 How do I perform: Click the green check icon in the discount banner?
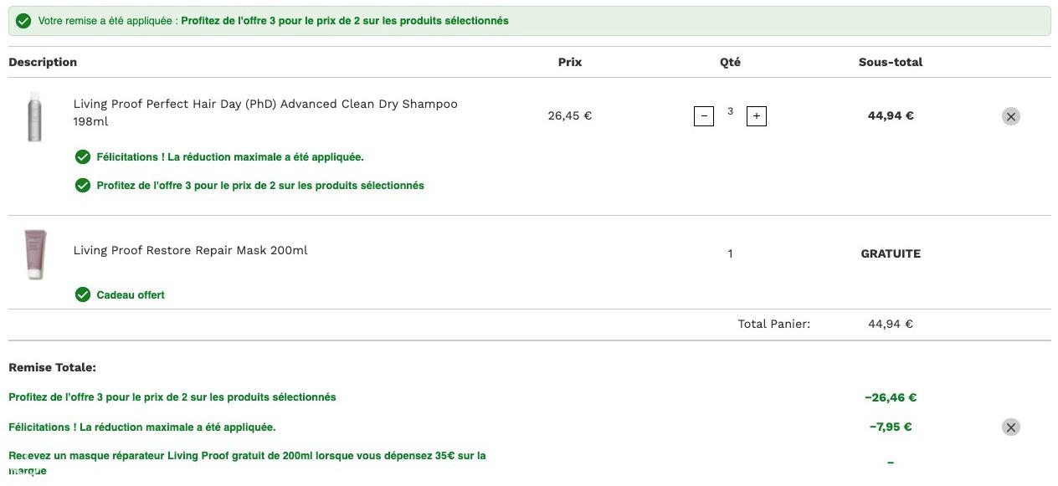click(x=23, y=21)
